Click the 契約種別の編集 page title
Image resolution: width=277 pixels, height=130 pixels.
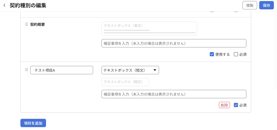28,5
